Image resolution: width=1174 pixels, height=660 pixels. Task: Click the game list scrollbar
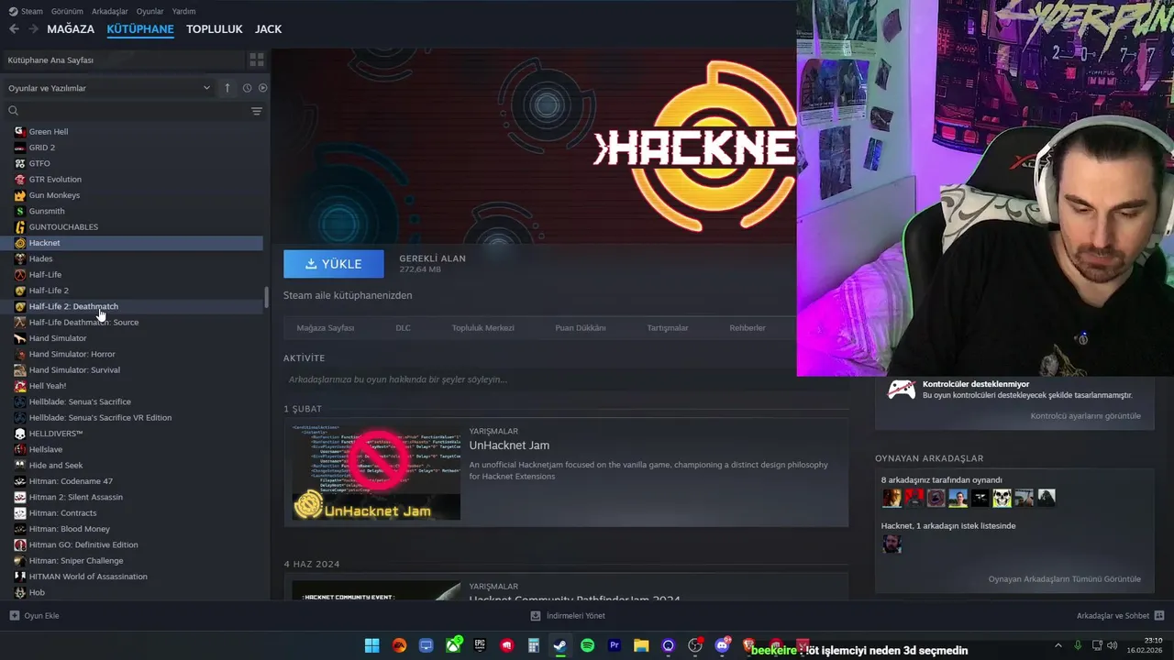click(x=267, y=297)
